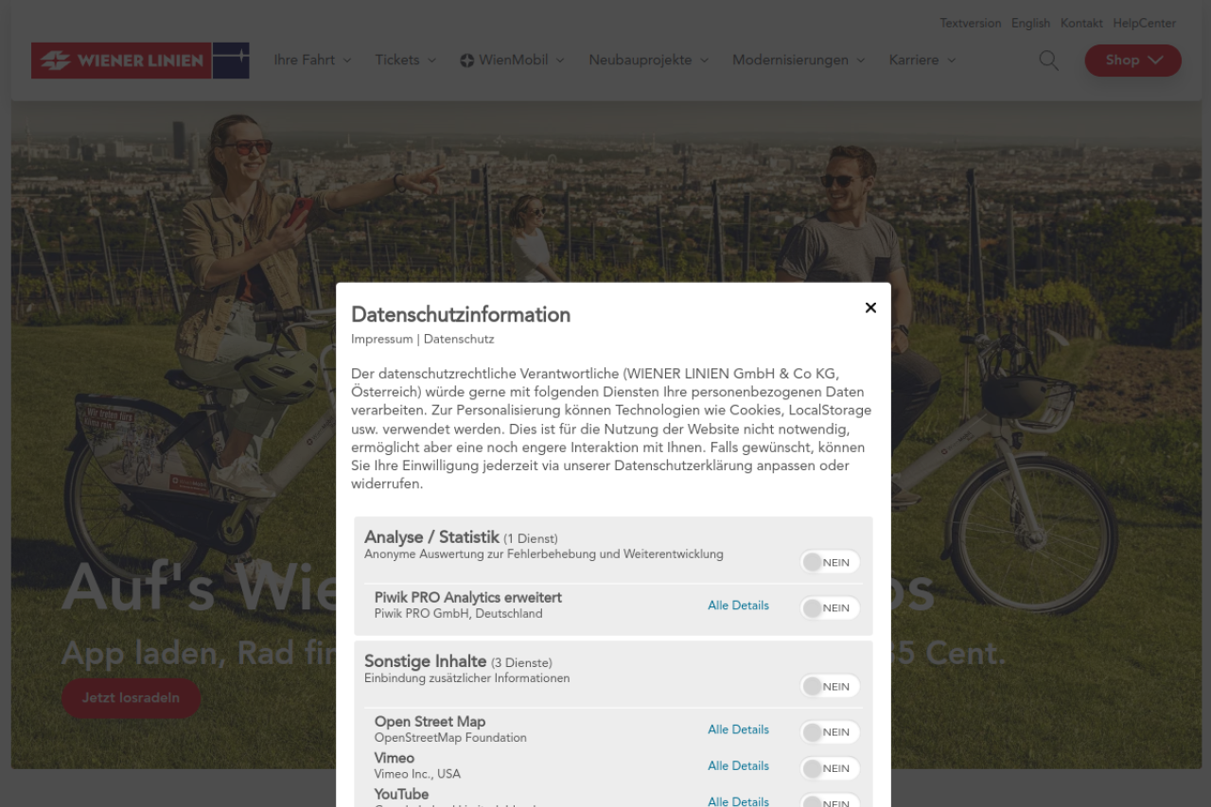Toggle Analyse / Statistik category switch
This screenshot has height=807, width=1211.
click(830, 562)
